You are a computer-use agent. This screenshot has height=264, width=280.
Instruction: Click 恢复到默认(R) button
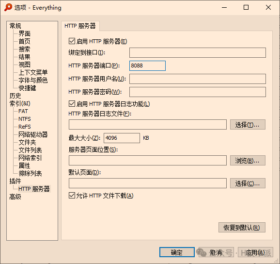pyautogui.click(x=242, y=228)
